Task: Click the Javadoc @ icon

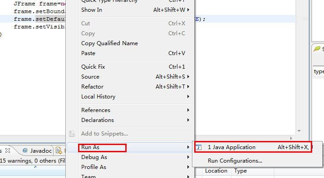Action: [x=25, y=150]
